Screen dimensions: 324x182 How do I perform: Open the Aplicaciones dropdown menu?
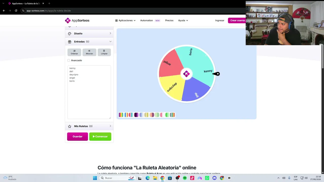point(125,20)
